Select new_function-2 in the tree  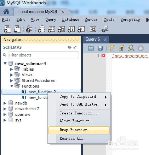tap(41, 92)
